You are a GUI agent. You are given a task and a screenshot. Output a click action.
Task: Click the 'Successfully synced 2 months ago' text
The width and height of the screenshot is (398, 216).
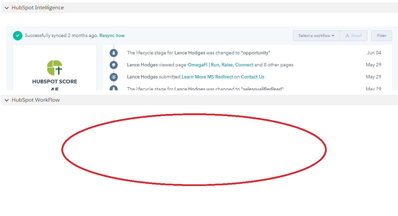click(61, 36)
